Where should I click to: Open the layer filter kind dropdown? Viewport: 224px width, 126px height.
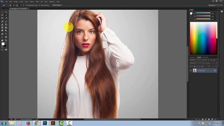tap(195, 60)
